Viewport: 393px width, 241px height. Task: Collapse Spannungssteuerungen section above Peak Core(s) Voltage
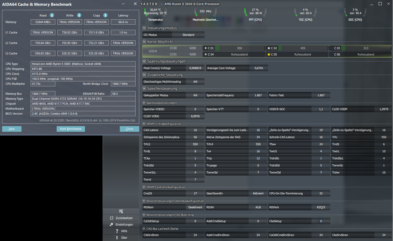tap(144, 61)
